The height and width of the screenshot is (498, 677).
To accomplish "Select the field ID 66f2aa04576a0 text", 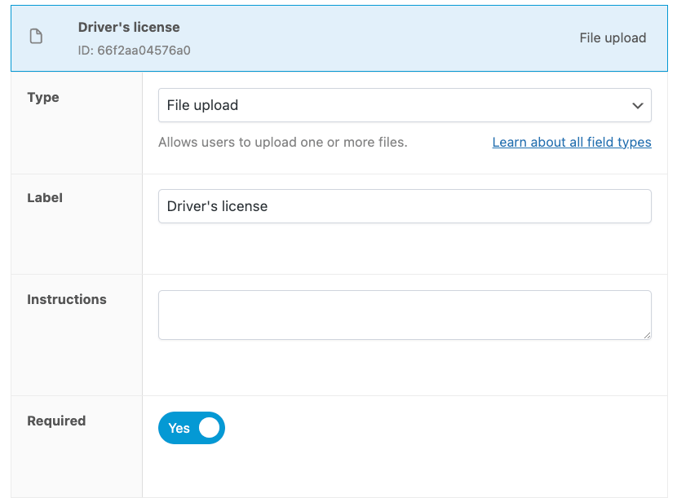I will tap(134, 51).
